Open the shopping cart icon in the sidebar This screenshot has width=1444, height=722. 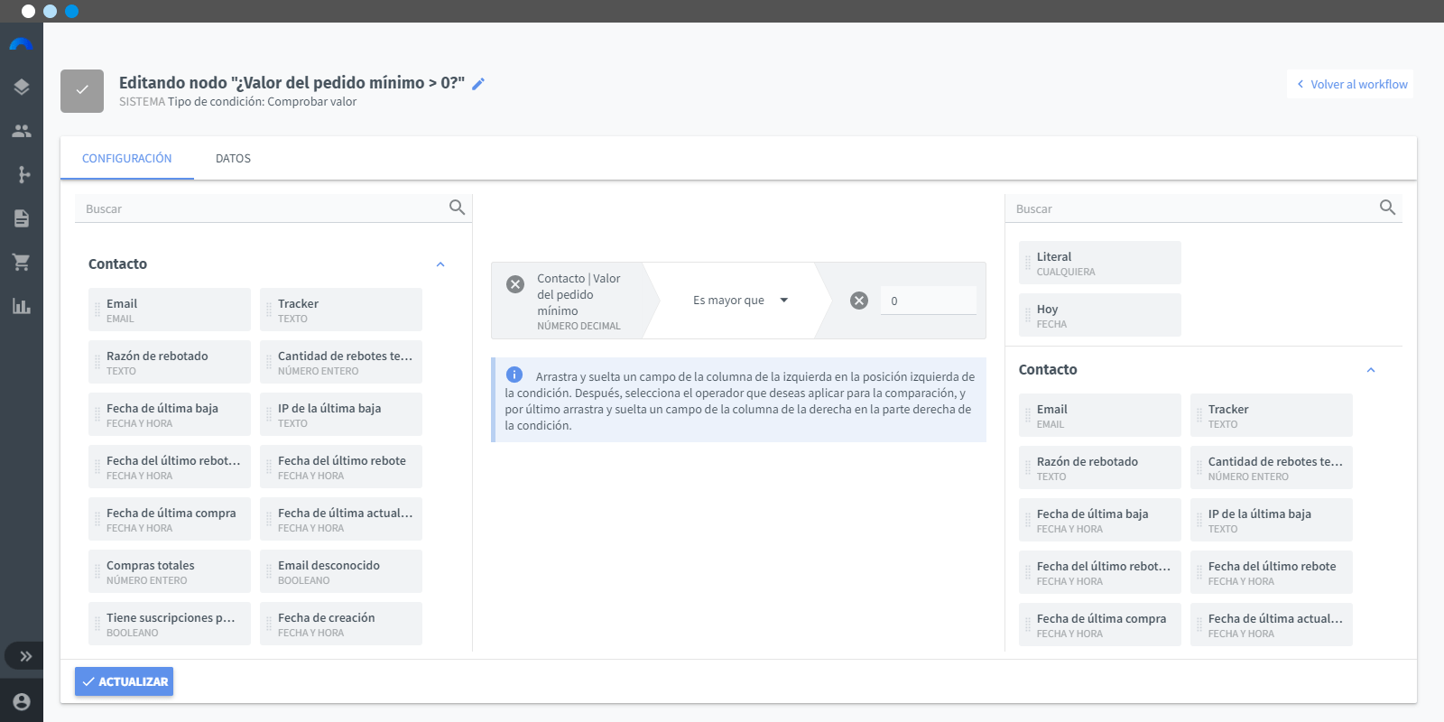22,263
